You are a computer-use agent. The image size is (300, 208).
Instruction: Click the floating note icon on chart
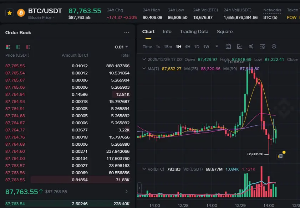[281, 156]
